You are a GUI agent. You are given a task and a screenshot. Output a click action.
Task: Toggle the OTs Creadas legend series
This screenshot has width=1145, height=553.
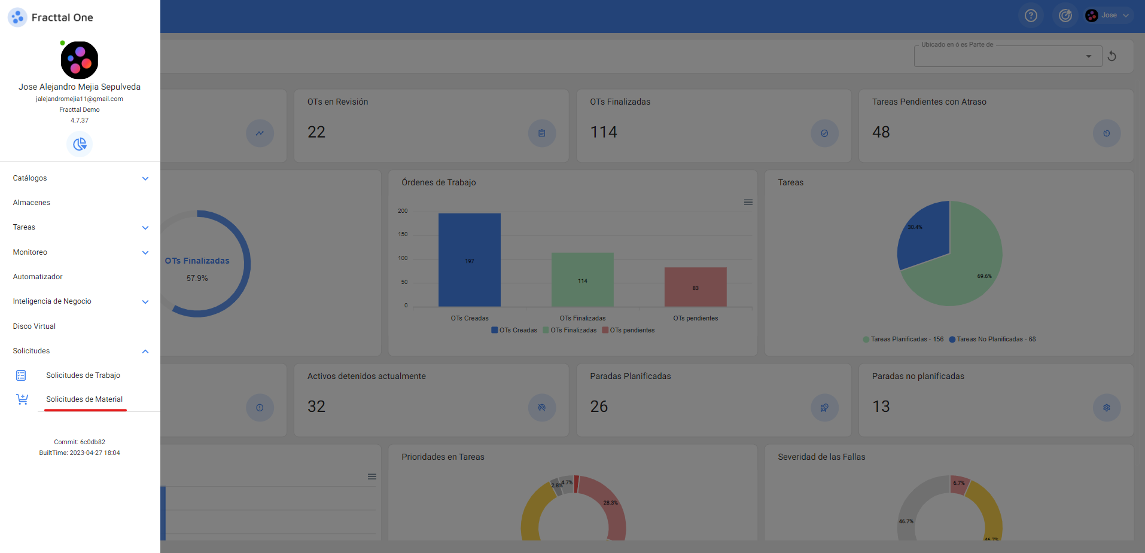coord(514,330)
